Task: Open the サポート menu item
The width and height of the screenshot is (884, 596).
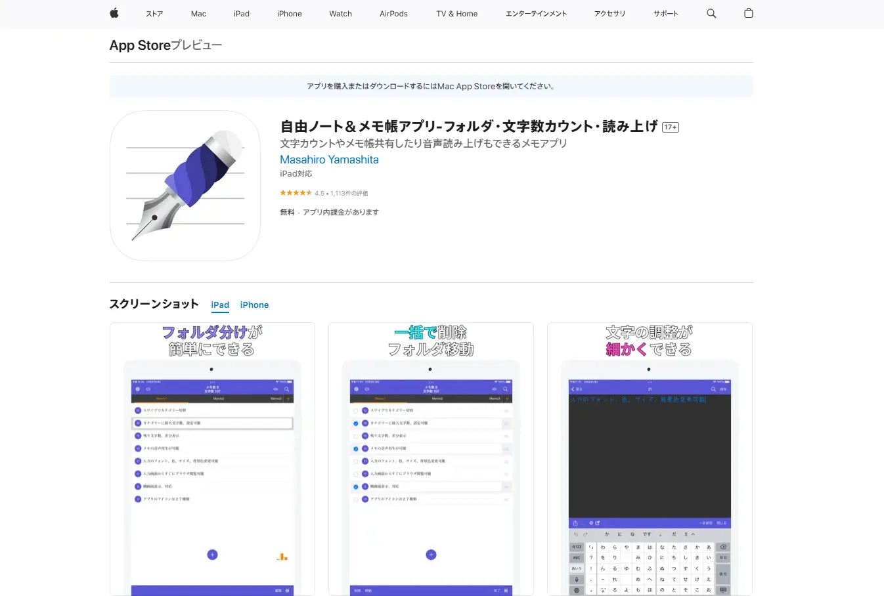Action: pos(666,13)
